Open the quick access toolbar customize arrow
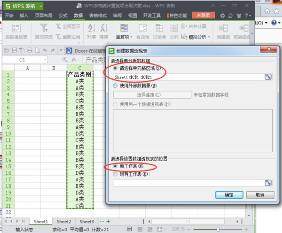The width and height of the screenshot is (282, 233). [61, 50]
